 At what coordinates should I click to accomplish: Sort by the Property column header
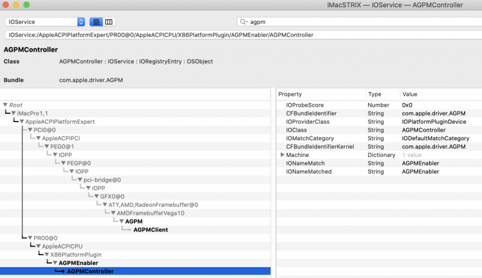tap(321, 94)
